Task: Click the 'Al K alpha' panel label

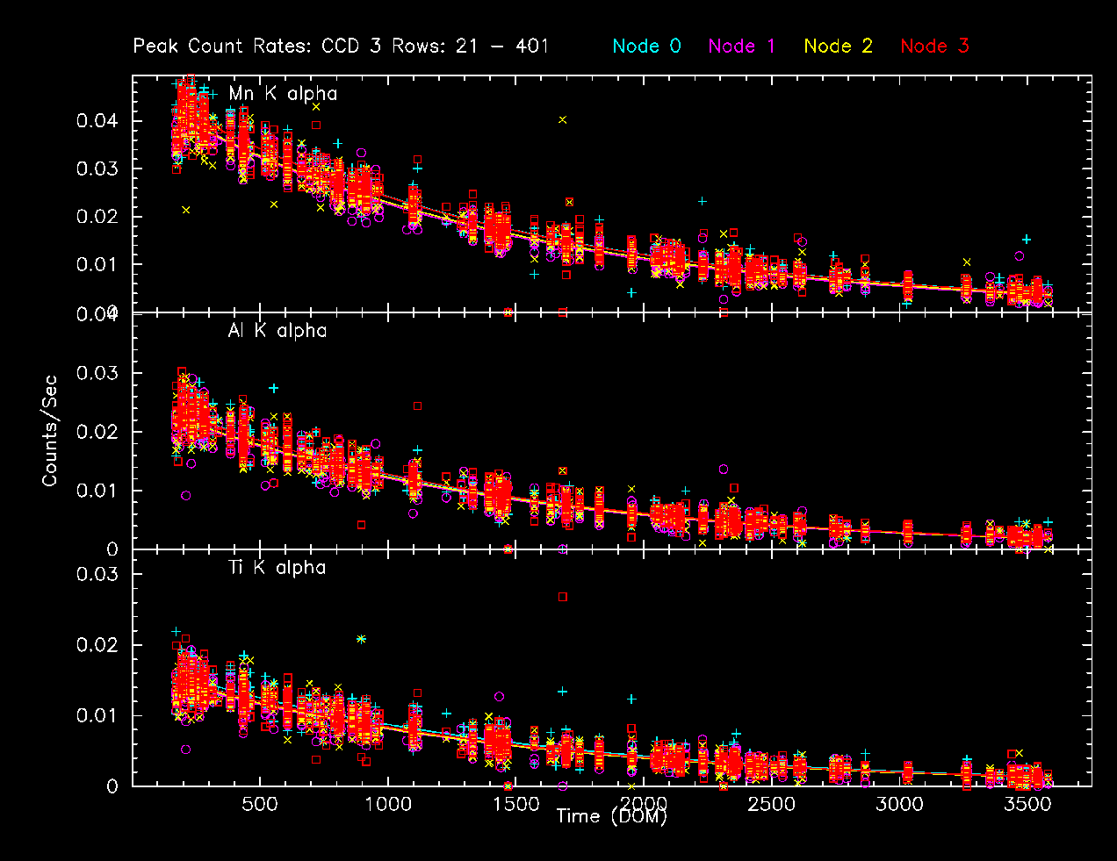Action: pos(277,331)
